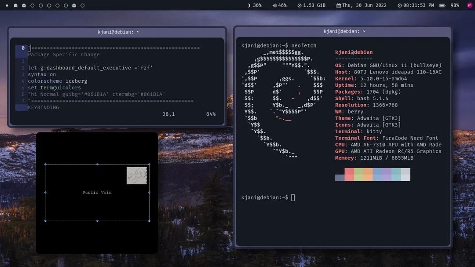Click the first ghost workspace icon
475x267 pixels.
tap(16, 5)
